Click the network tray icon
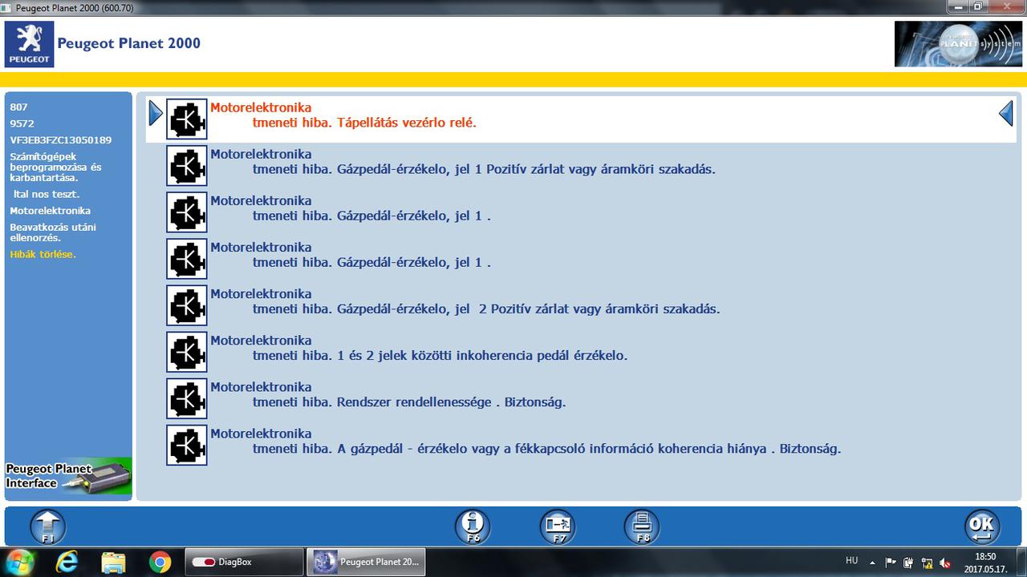This screenshot has height=577, width=1027. [927, 563]
